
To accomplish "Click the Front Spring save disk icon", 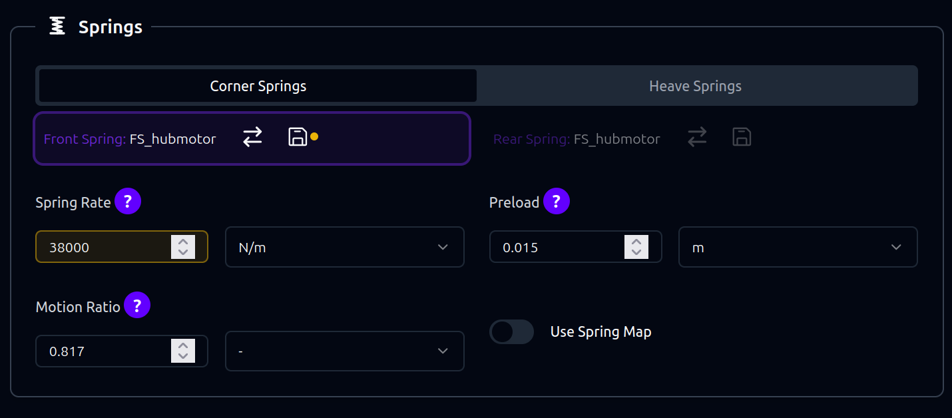I will 298,137.
